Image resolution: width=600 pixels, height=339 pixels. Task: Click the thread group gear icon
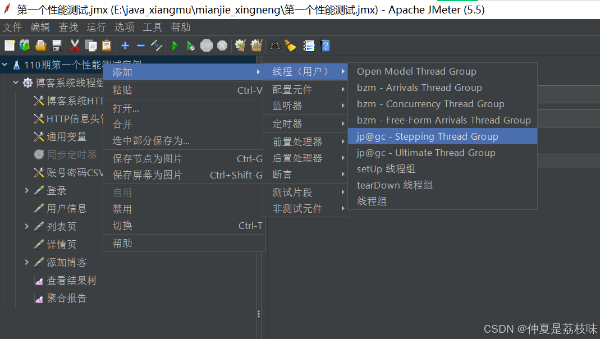point(28,83)
